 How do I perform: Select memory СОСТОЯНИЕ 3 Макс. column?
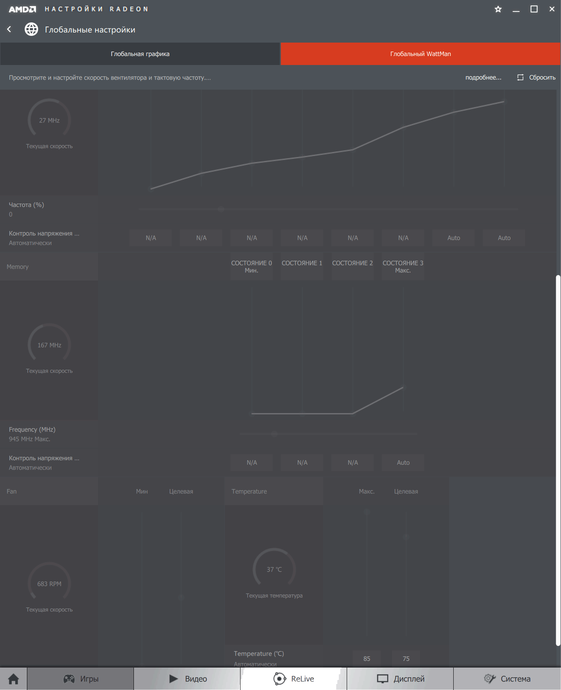pos(403,266)
